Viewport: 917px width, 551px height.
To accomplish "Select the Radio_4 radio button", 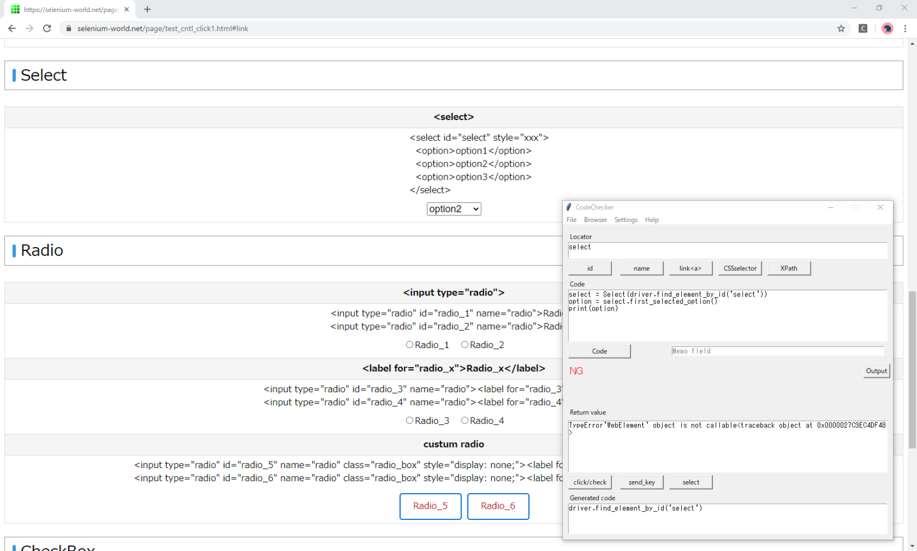I will pyautogui.click(x=464, y=420).
